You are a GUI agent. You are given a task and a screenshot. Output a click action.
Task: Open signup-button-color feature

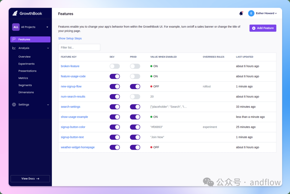[73, 127]
